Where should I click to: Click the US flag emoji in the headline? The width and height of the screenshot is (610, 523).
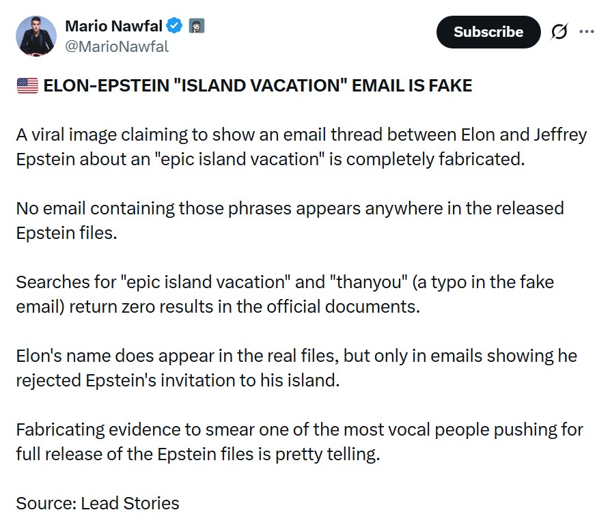(27, 86)
